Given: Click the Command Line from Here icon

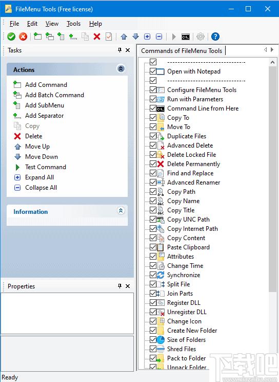Looking at the screenshot, I should tap(161, 108).
